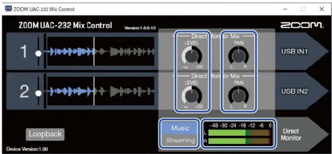Click the channel 2 waveform display
The image size is (332, 154).
tap(101, 91)
